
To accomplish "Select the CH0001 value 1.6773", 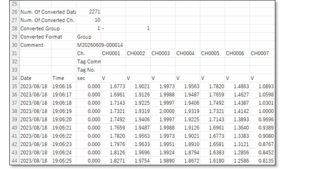I will (x=113, y=86).
